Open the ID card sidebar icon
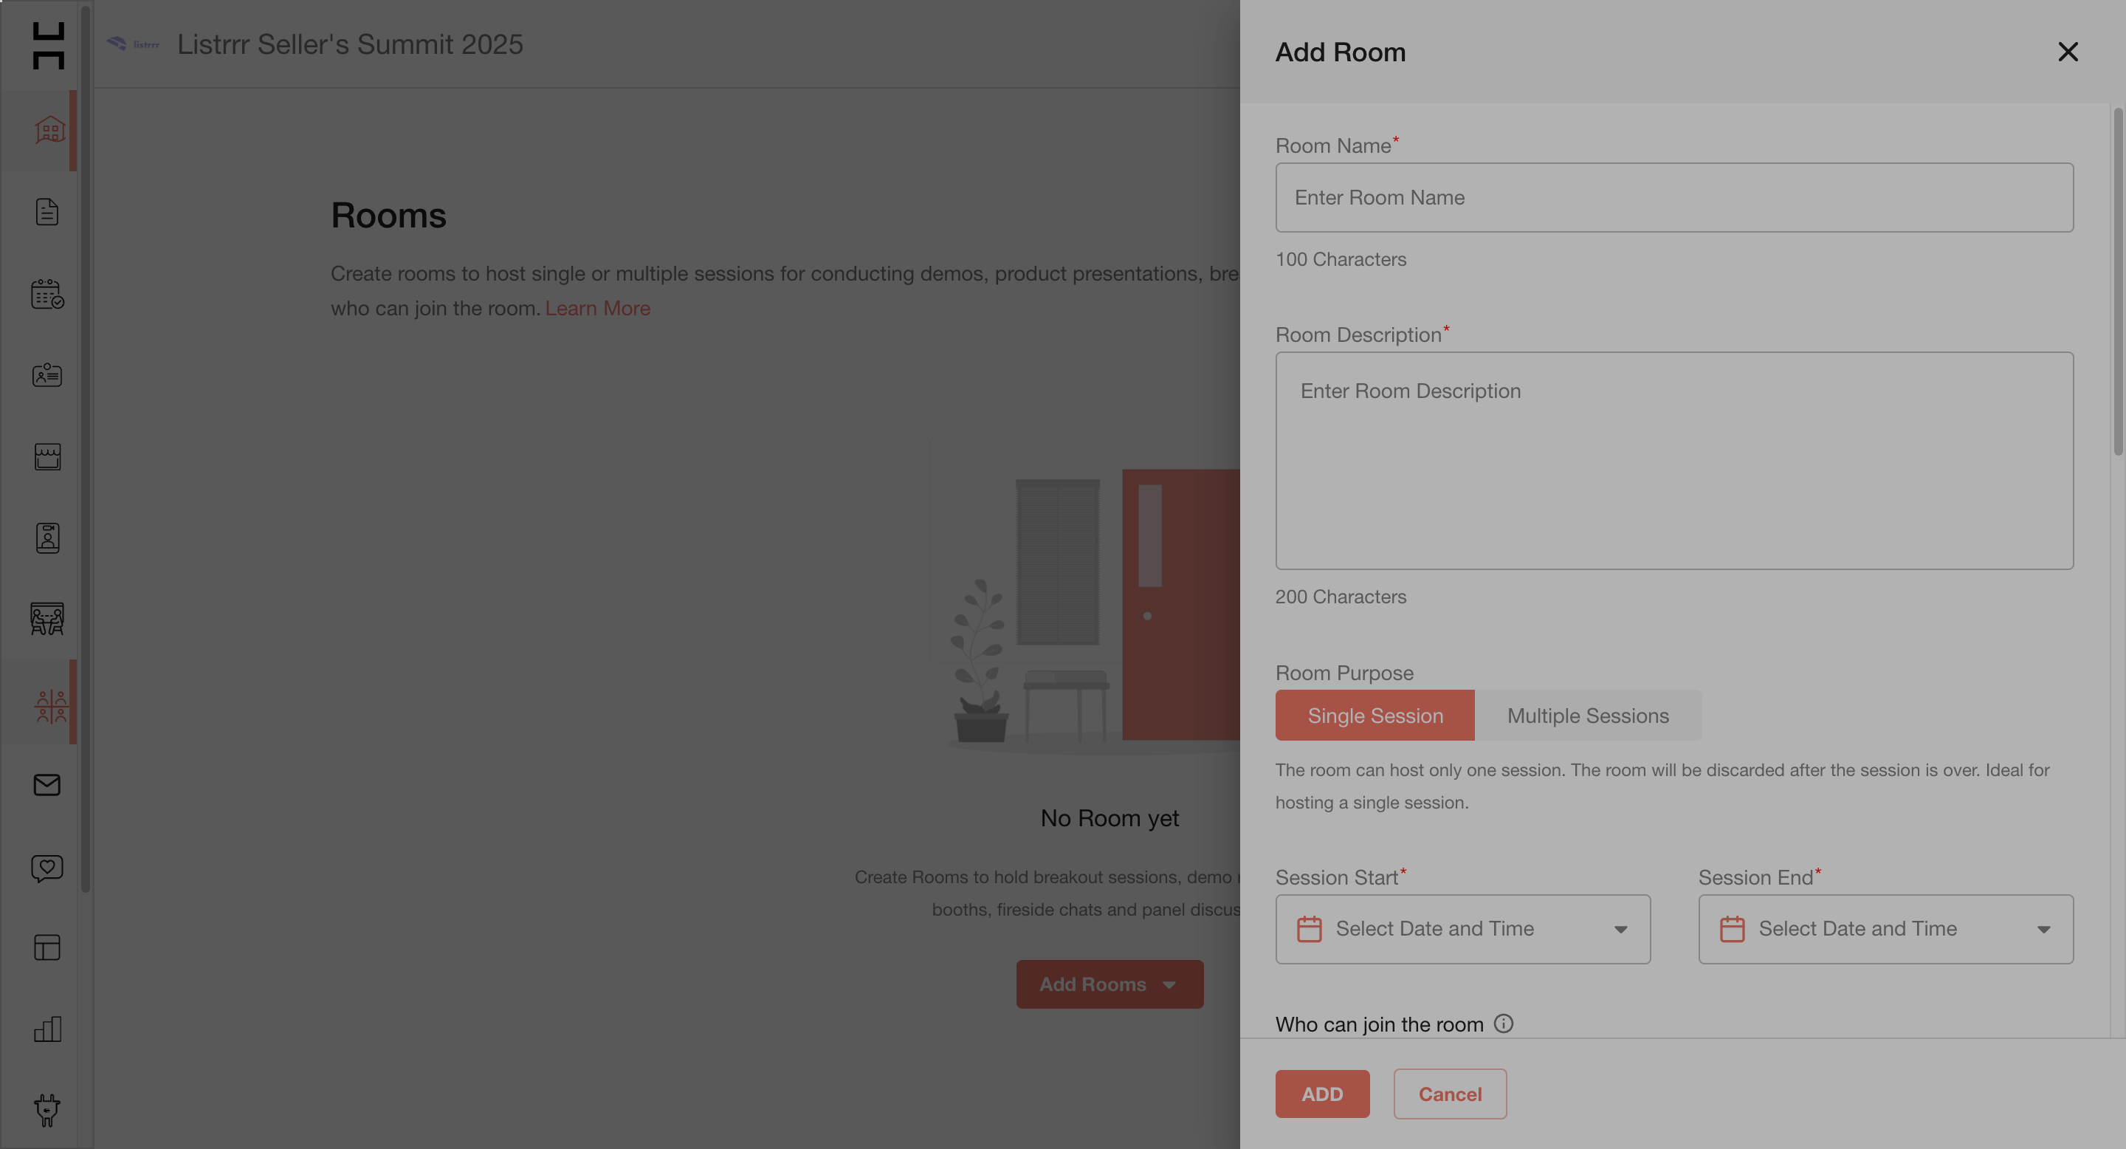 pos(47,374)
